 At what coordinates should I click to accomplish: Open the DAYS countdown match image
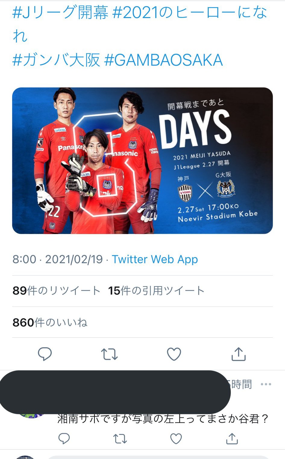coord(142,161)
